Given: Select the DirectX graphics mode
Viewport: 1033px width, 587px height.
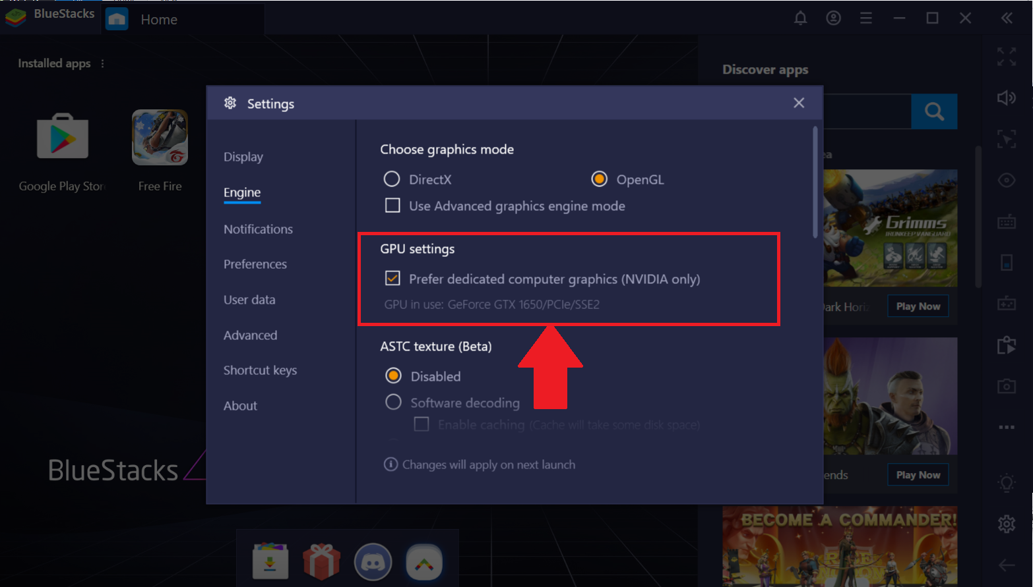Looking at the screenshot, I should tap(392, 179).
